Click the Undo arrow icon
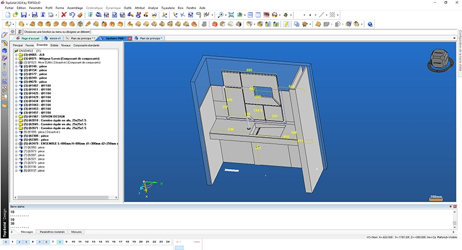 click(72, 14)
